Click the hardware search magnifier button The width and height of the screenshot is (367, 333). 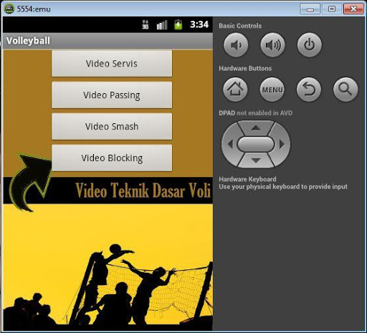pyautogui.click(x=345, y=90)
